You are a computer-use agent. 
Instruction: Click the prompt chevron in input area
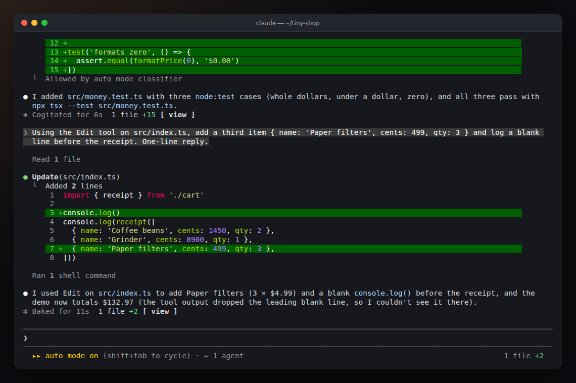(25, 338)
